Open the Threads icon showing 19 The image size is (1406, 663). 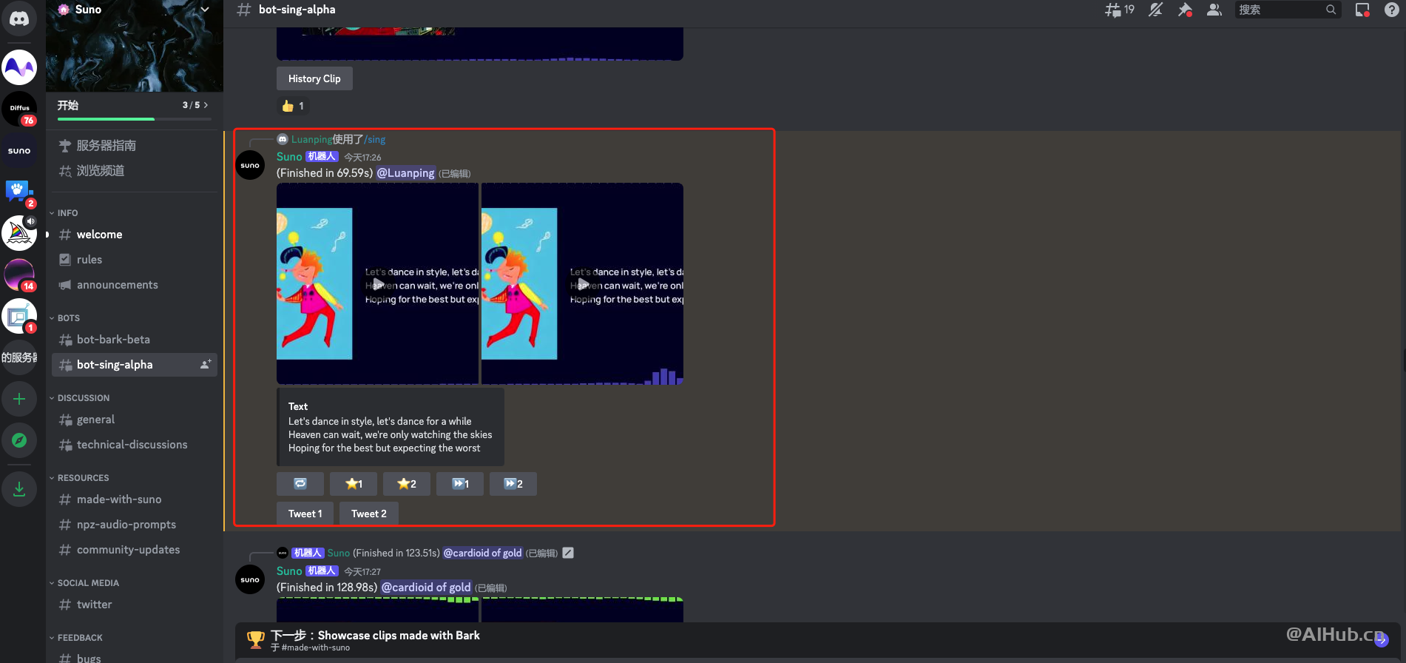(1119, 10)
